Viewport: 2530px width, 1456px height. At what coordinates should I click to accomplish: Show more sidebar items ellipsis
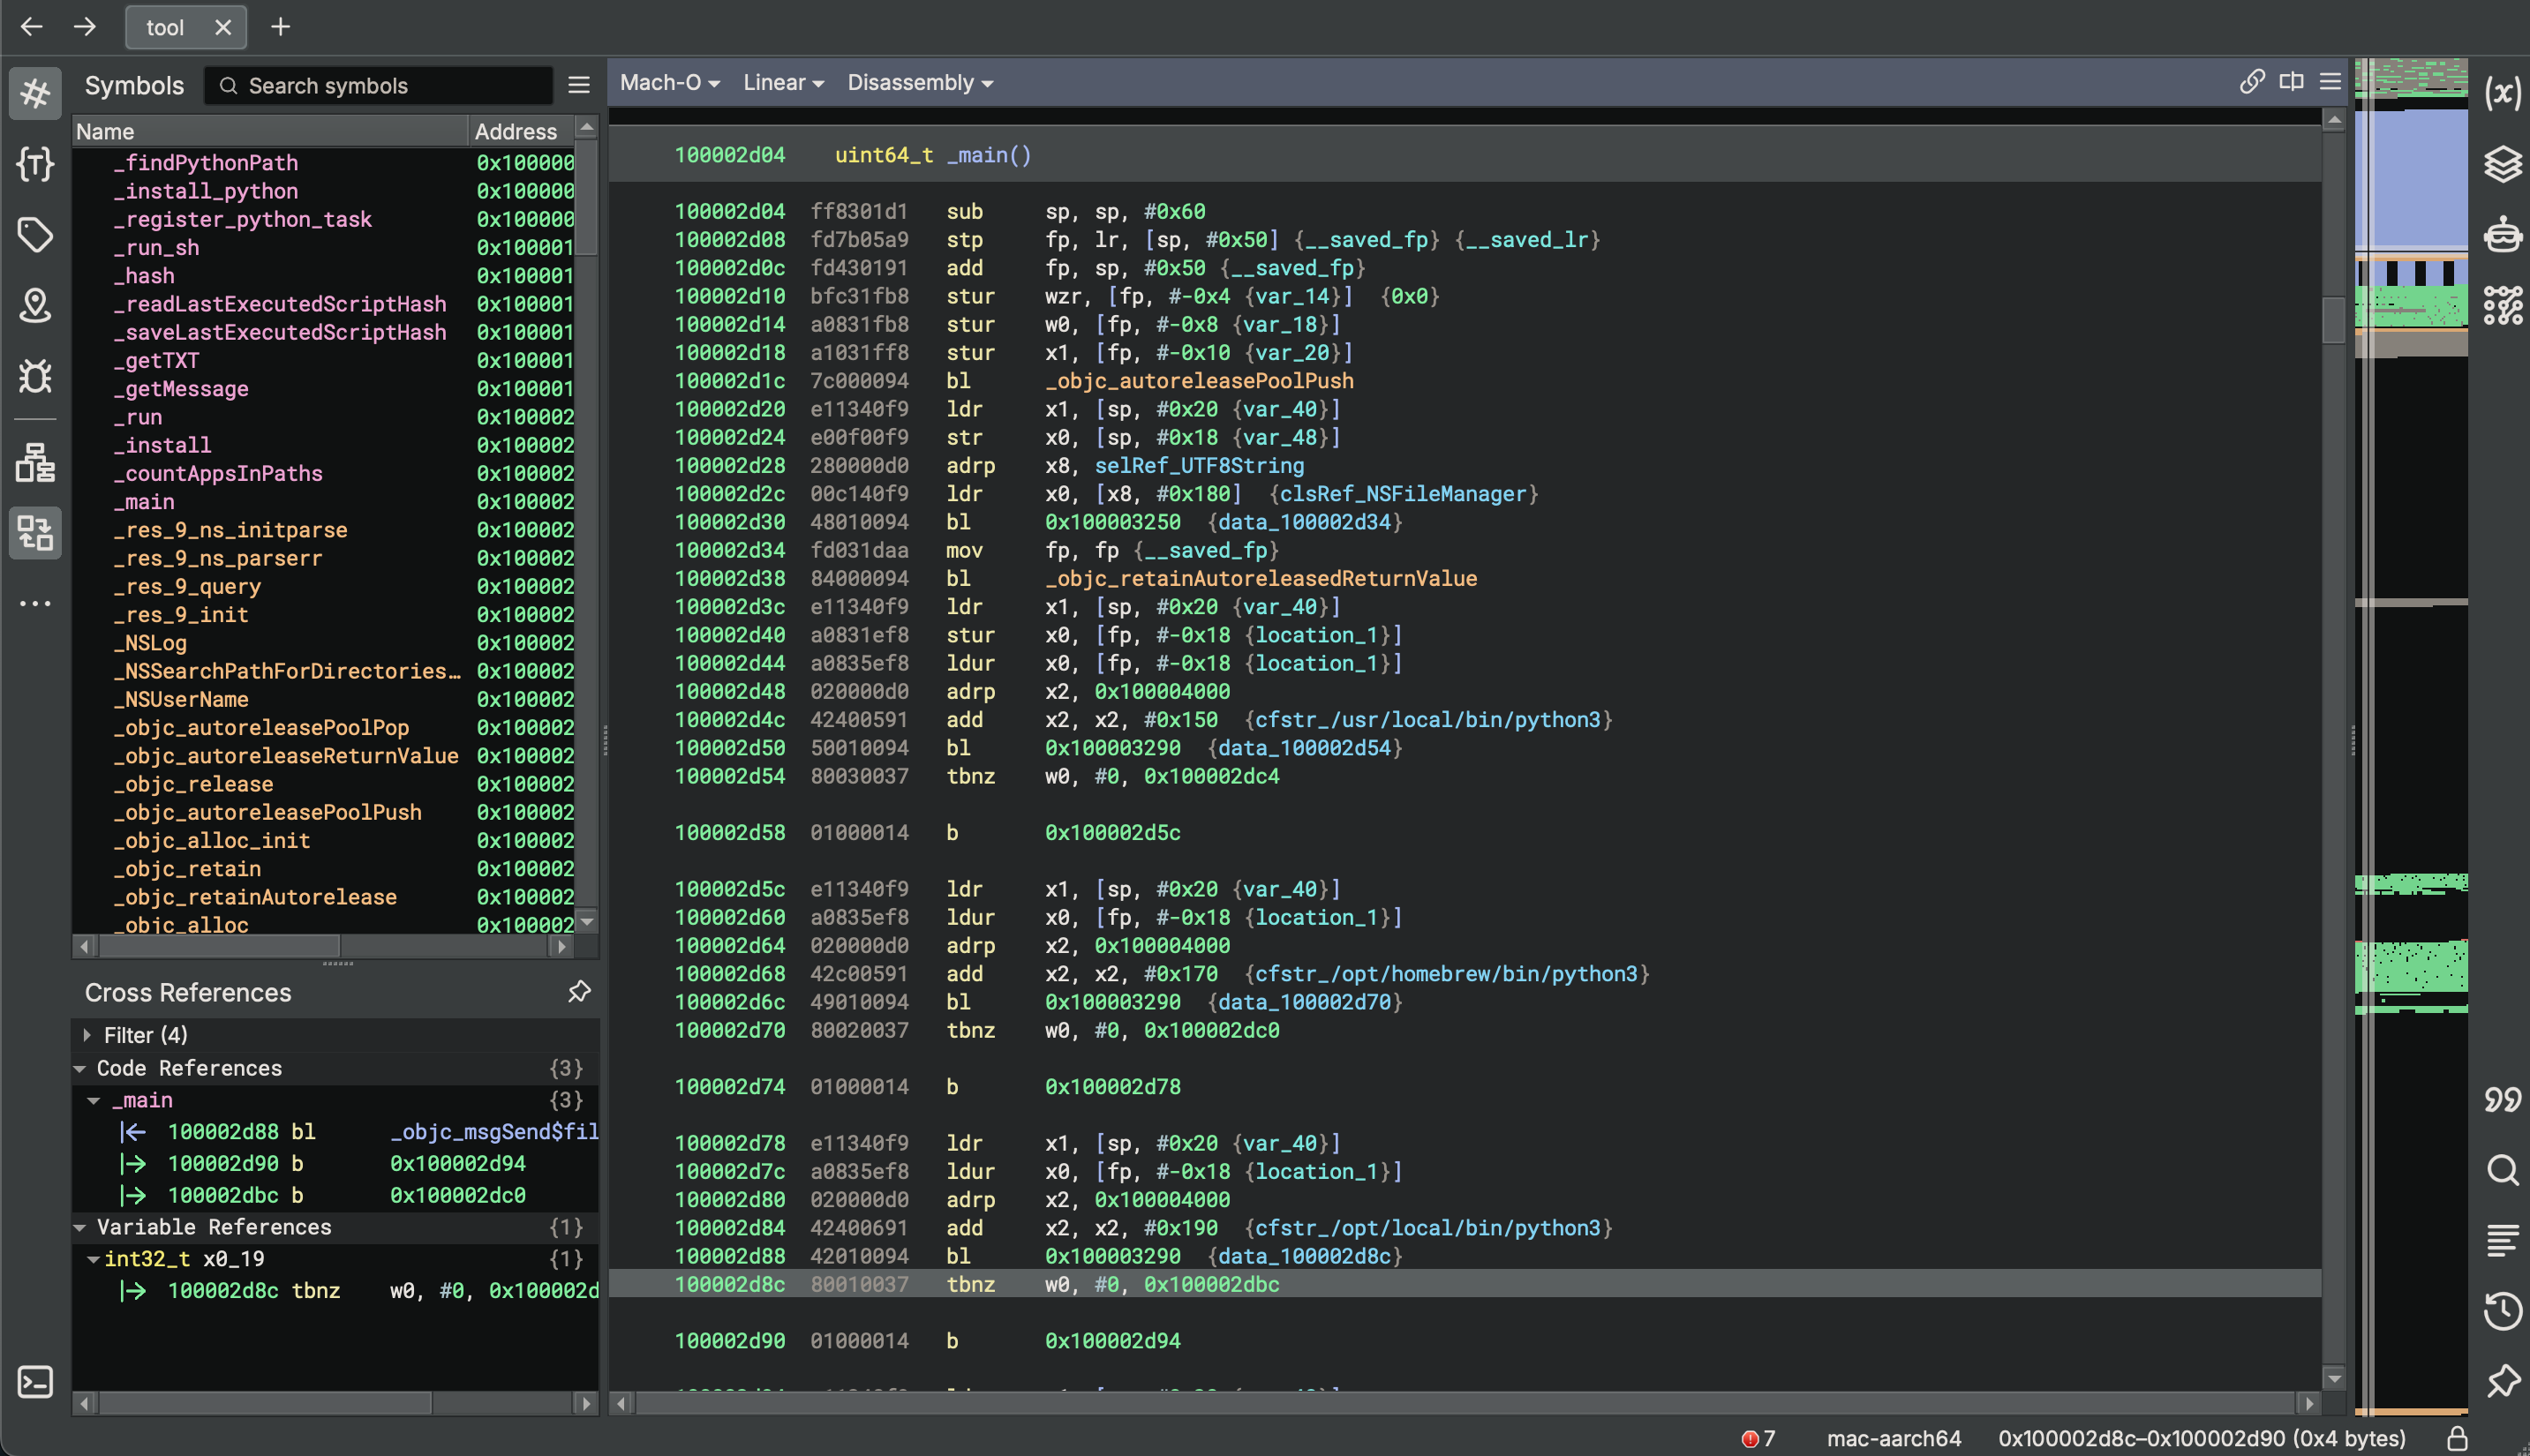[x=35, y=603]
